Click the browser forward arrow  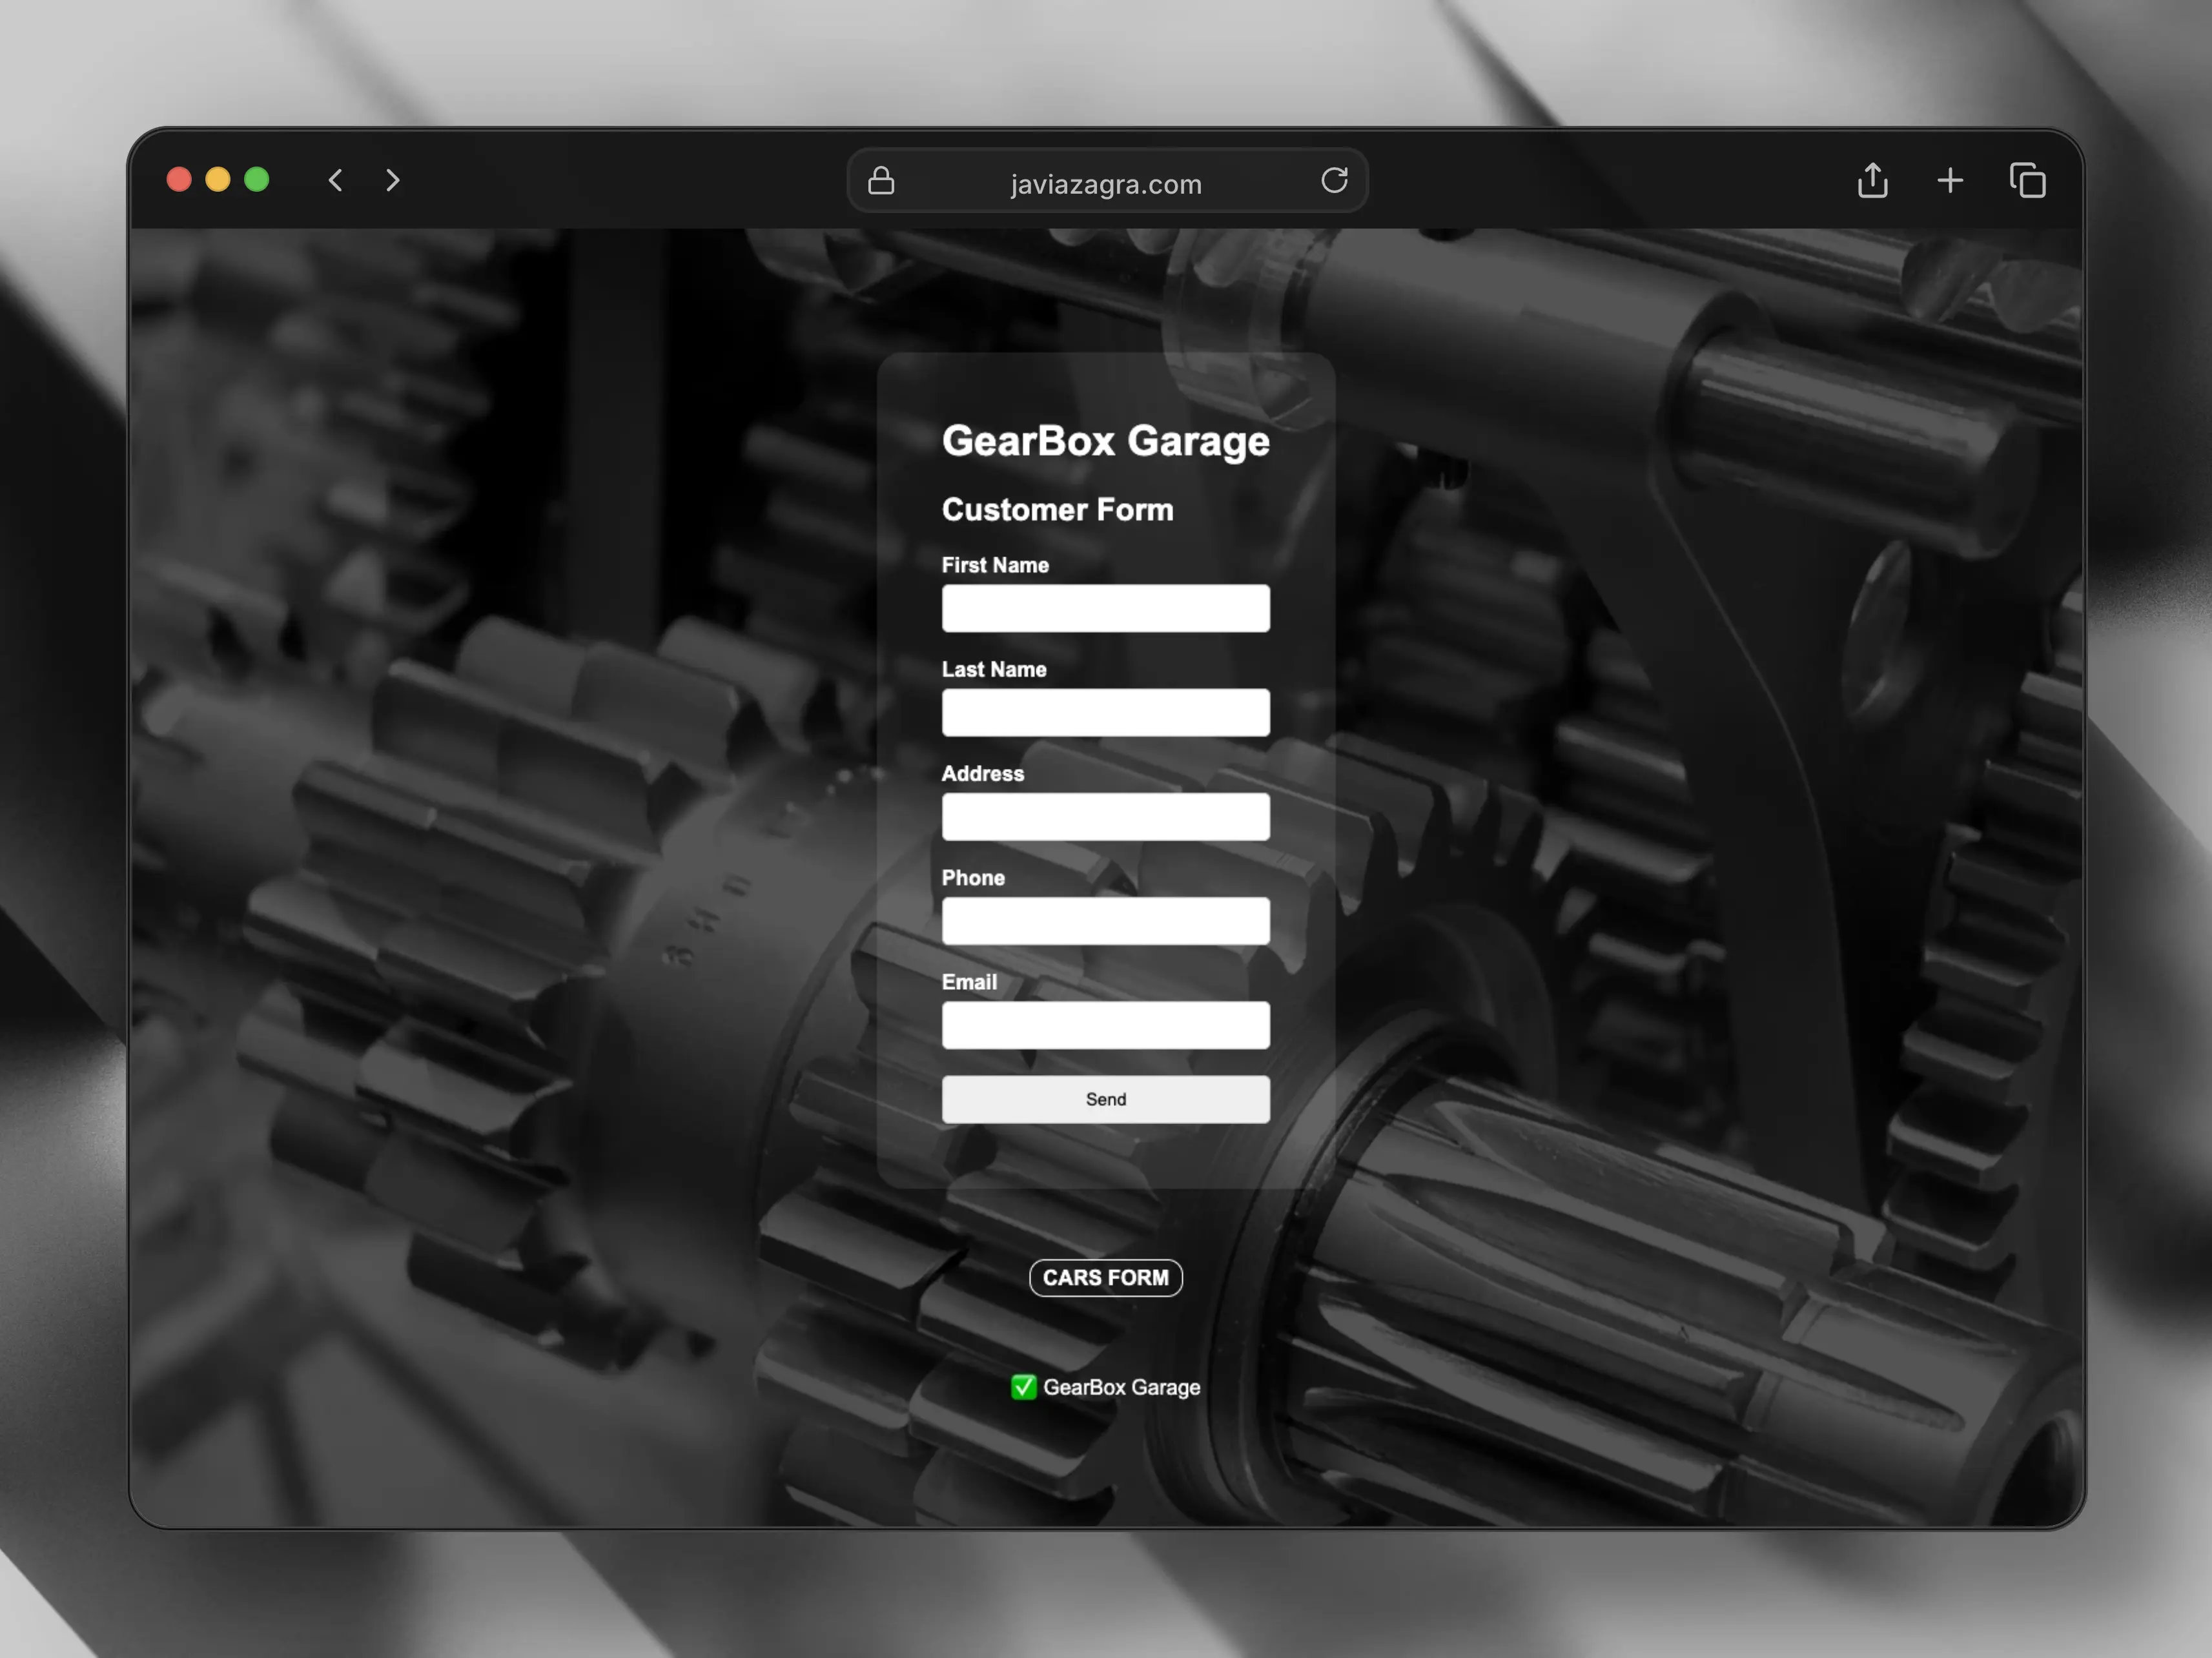click(x=392, y=180)
